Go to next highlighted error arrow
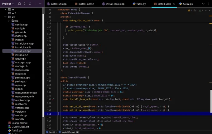Image resolution: width=212 pixels, height=134 pixels. [210, 10]
